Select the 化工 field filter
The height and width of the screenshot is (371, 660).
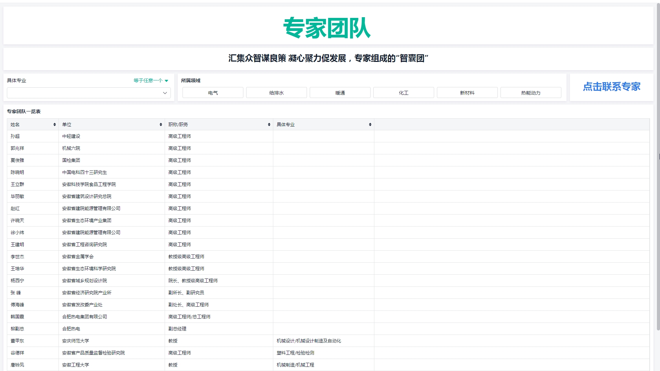(x=404, y=93)
